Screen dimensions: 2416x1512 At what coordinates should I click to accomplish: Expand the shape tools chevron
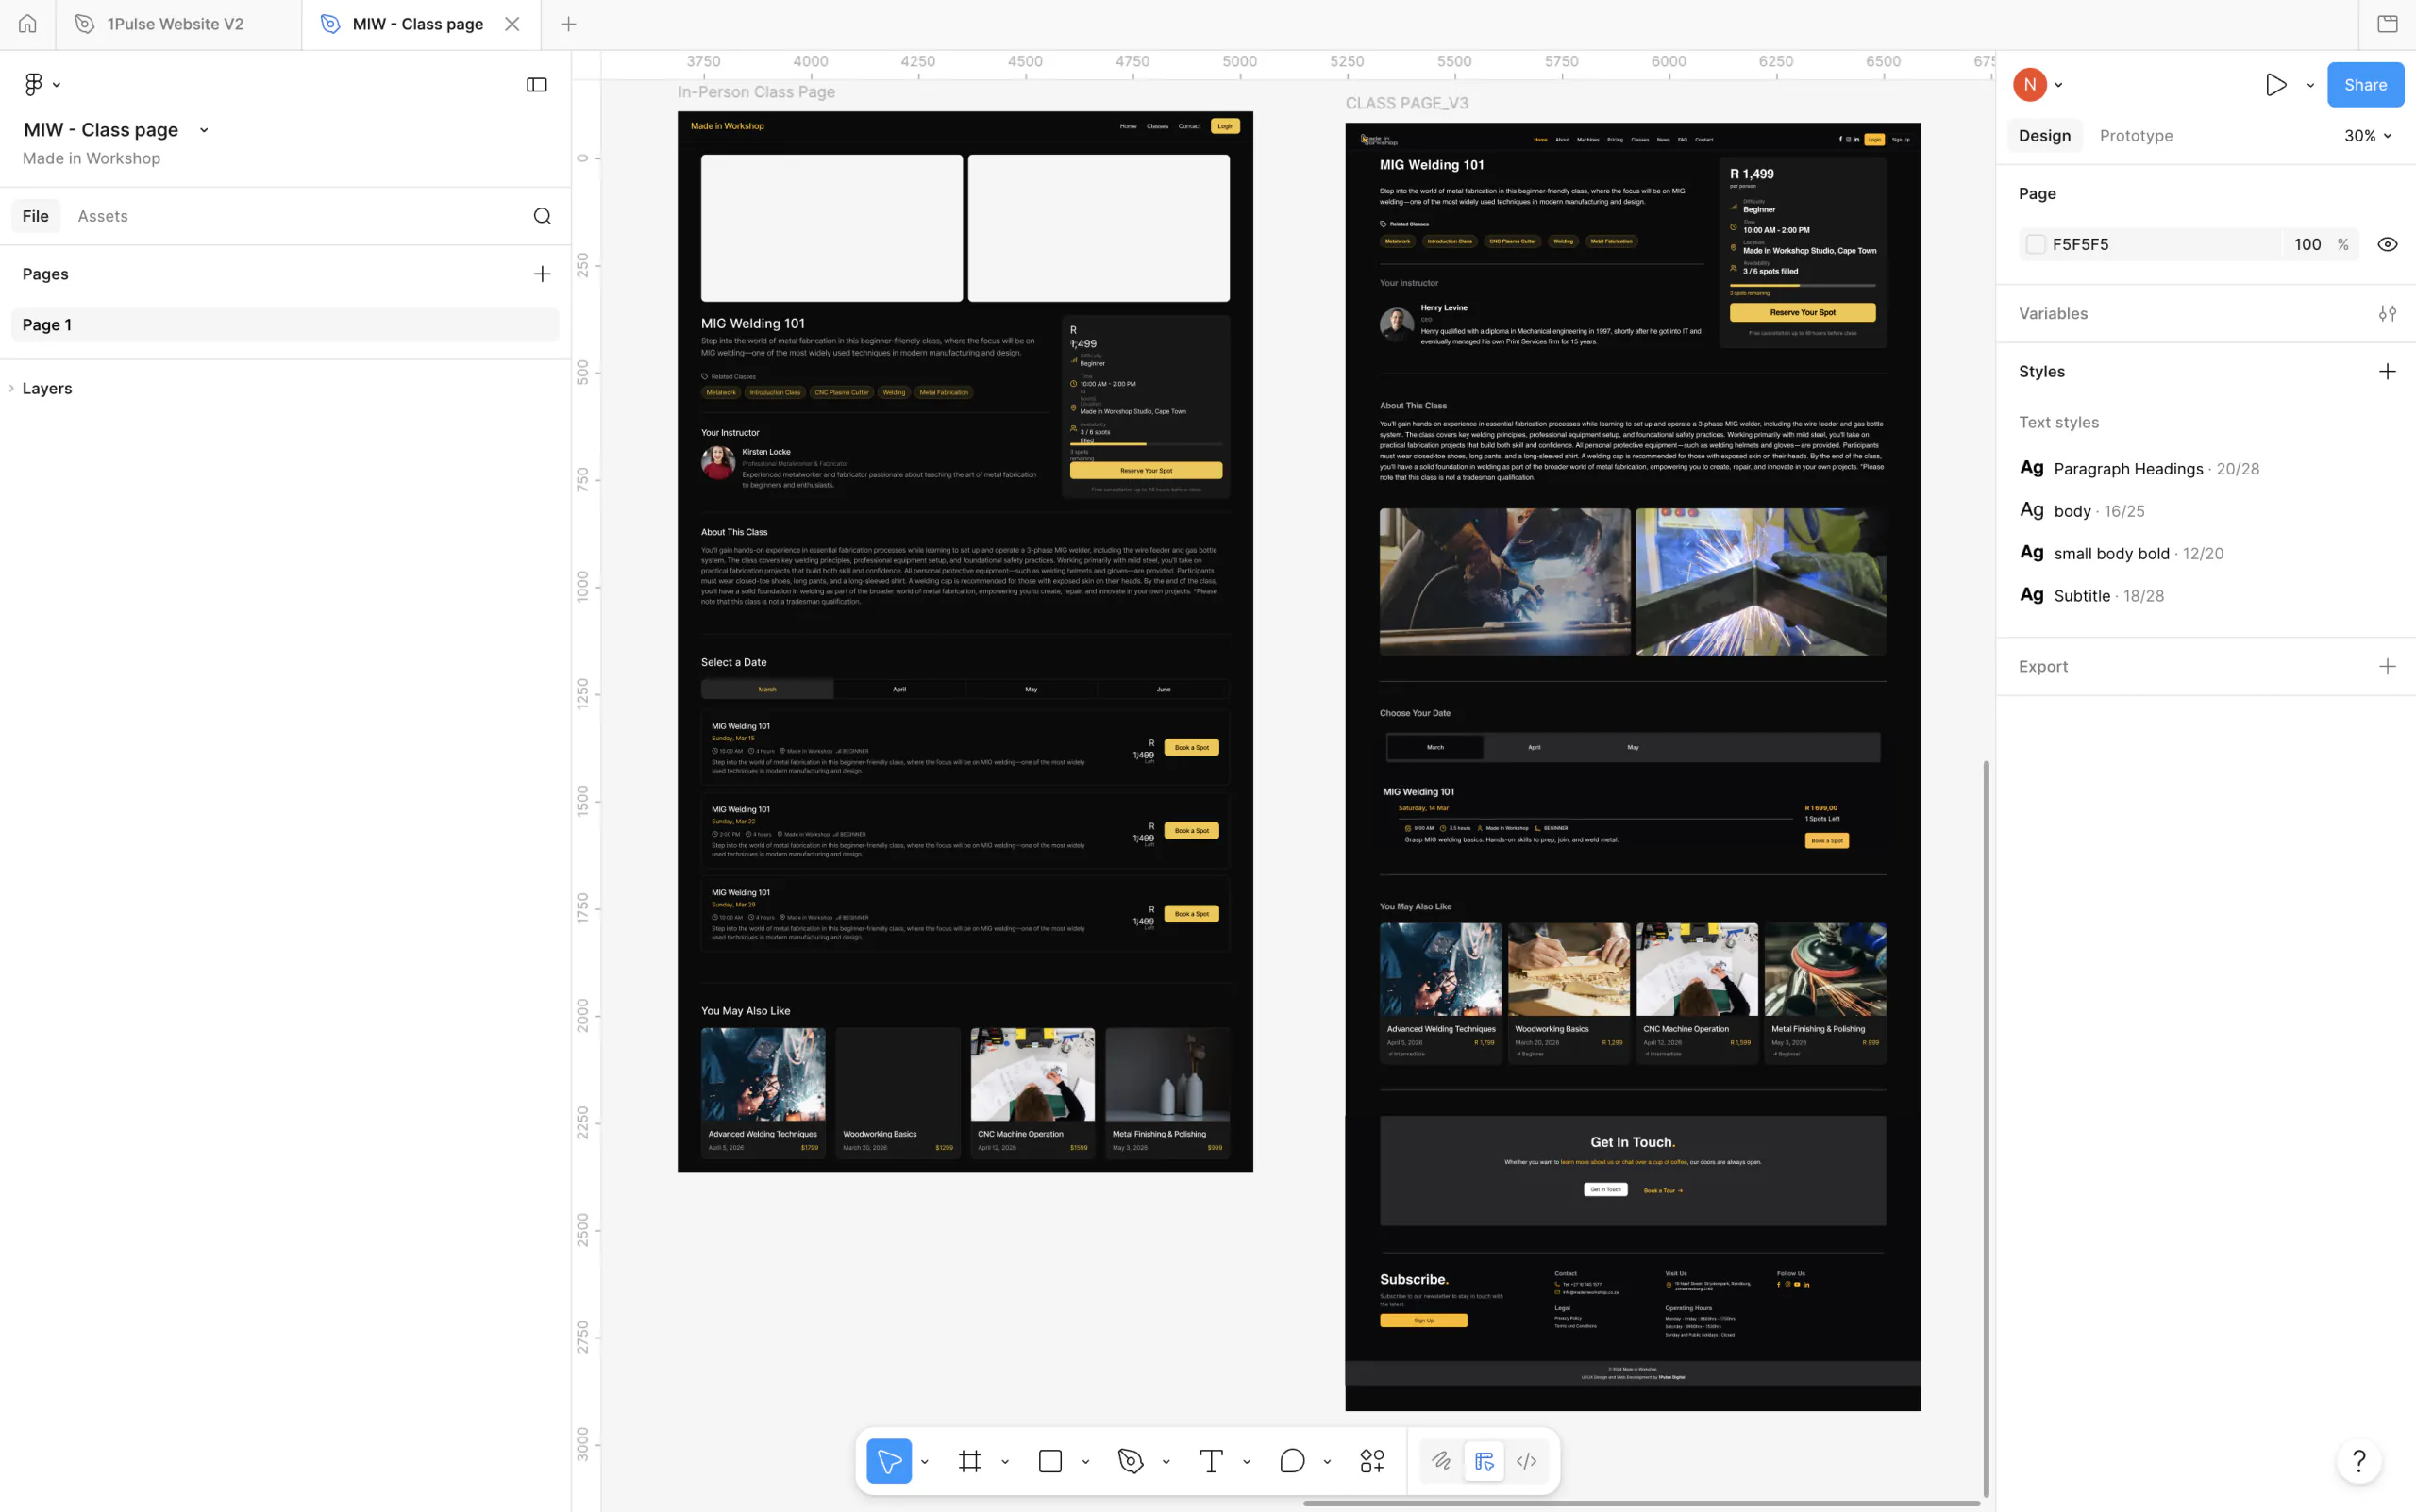point(1085,1461)
